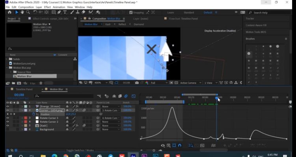Click the Standard workspace button
Viewport: 296px width, 157px height.
189,13
